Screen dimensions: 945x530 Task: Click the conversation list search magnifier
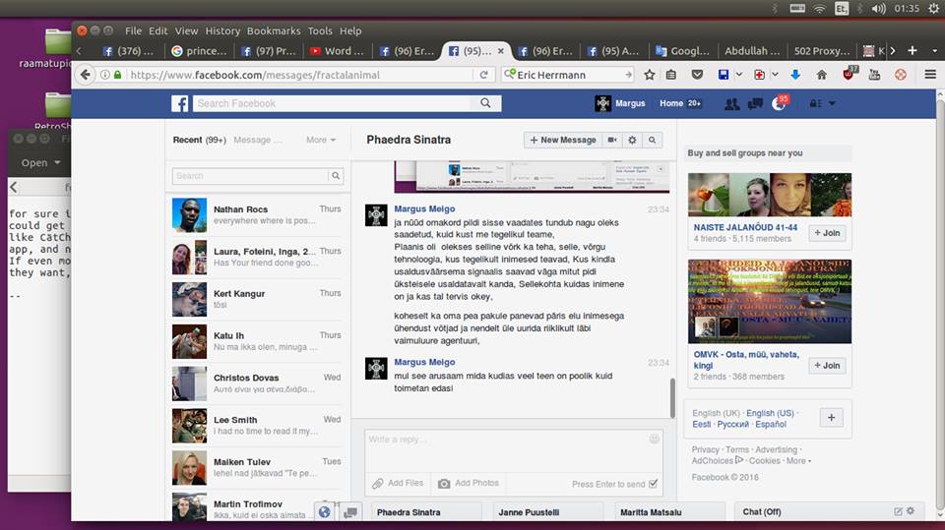point(336,176)
